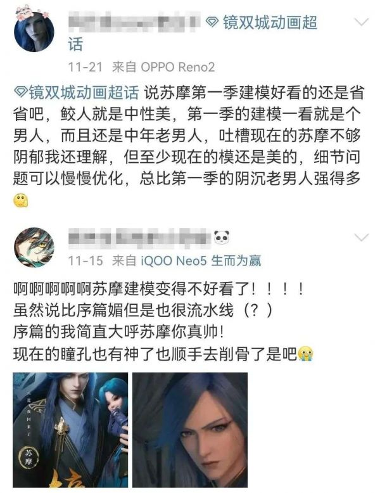Expand first post's chevron menu
The image size is (380, 493).
pyautogui.click(x=361, y=22)
